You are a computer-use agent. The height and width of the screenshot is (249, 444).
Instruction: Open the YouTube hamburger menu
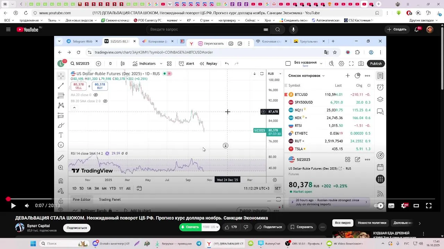click(x=8, y=29)
